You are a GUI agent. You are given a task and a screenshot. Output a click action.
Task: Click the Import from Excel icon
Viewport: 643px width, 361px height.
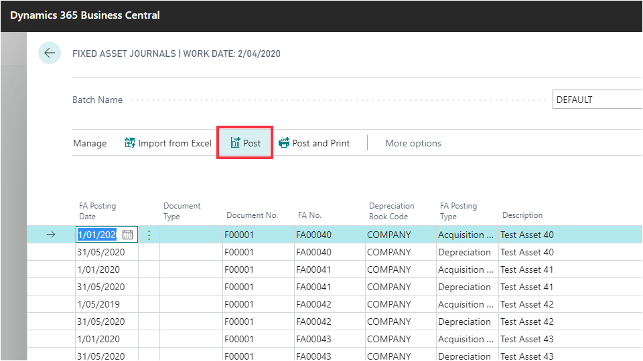(130, 143)
